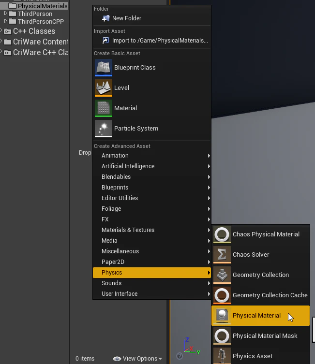
Task: Click the Chaos Physical Material ring icon
Action: pyautogui.click(x=222, y=234)
